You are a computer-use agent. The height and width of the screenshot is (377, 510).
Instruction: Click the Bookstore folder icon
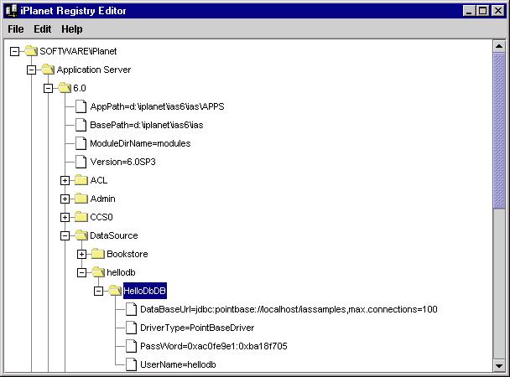pyautogui.click(x=98, y=254)
